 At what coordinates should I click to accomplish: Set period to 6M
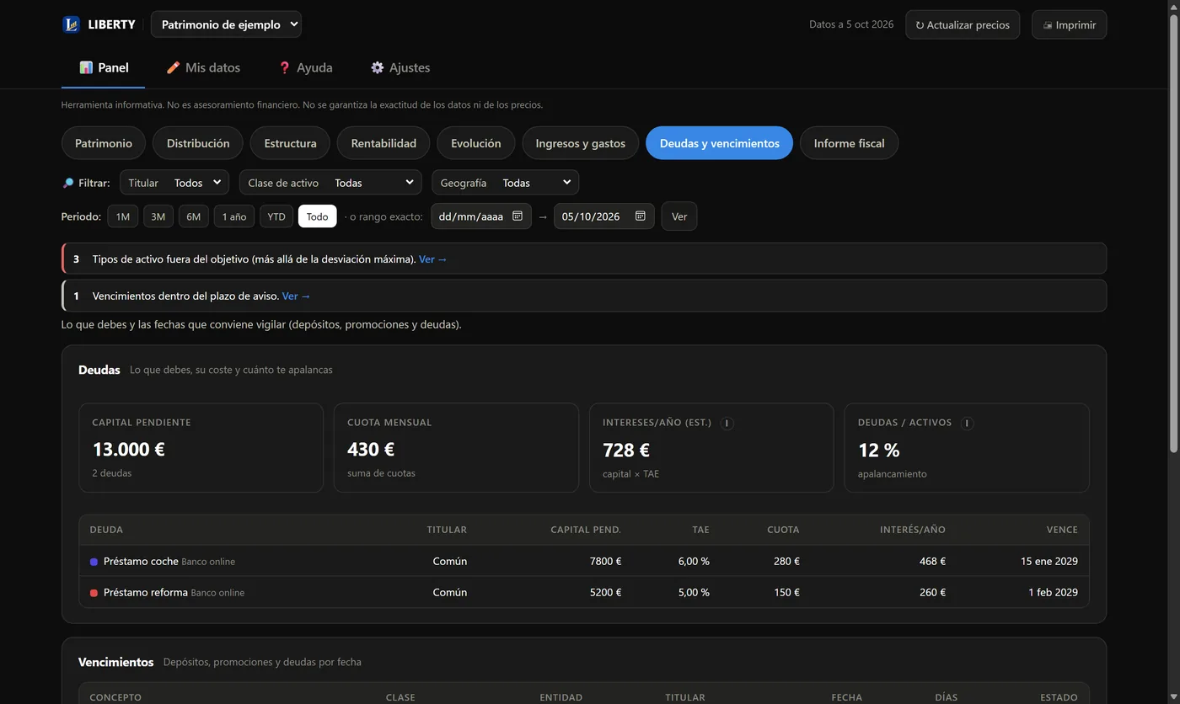pyautogui.click(x=194, y=216)
